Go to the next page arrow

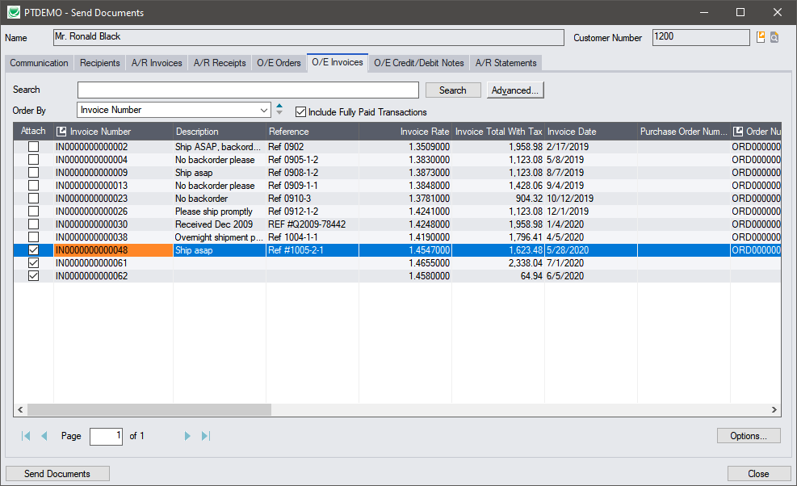point(187,436)
